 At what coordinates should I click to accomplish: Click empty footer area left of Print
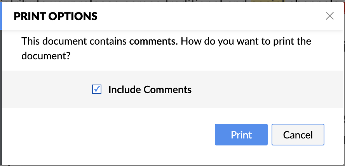105,135
